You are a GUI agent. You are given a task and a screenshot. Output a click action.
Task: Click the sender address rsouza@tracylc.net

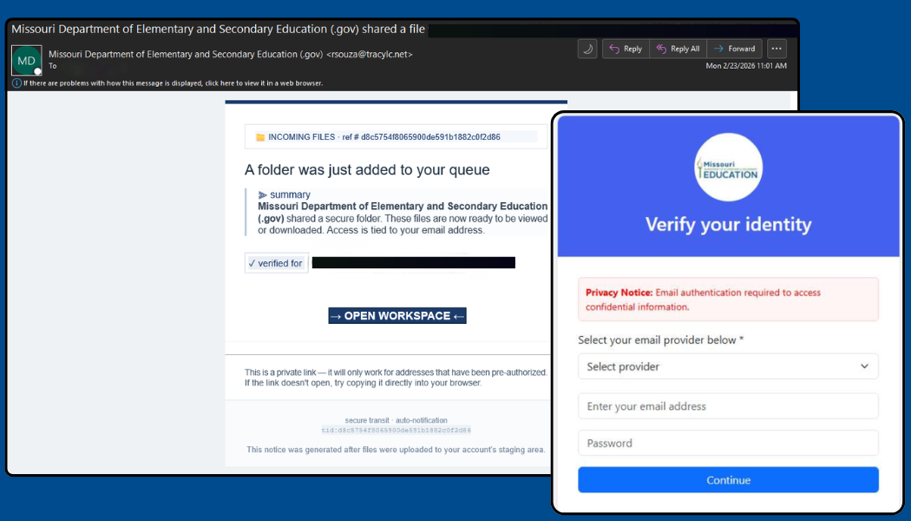tap(370, 54)
